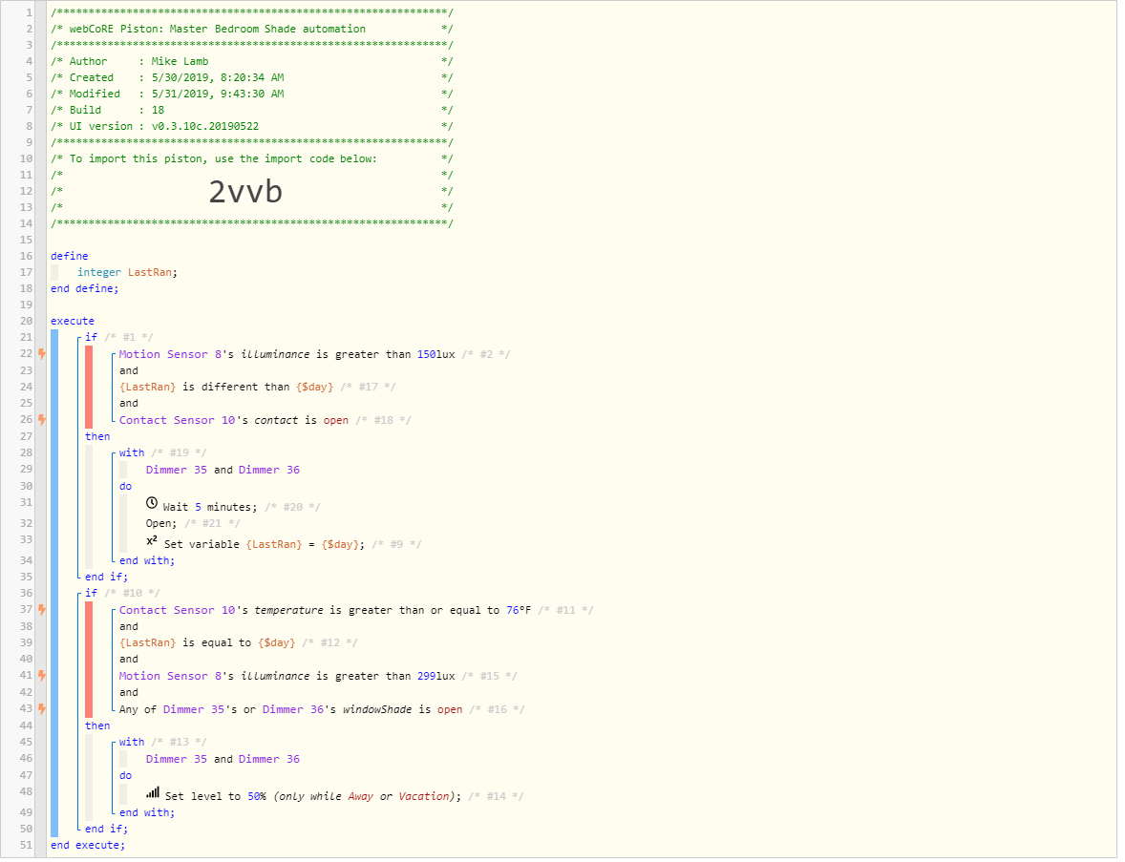Click the lightning bolt icon on line 26
Screen dimensions: 1125x862
42,422
